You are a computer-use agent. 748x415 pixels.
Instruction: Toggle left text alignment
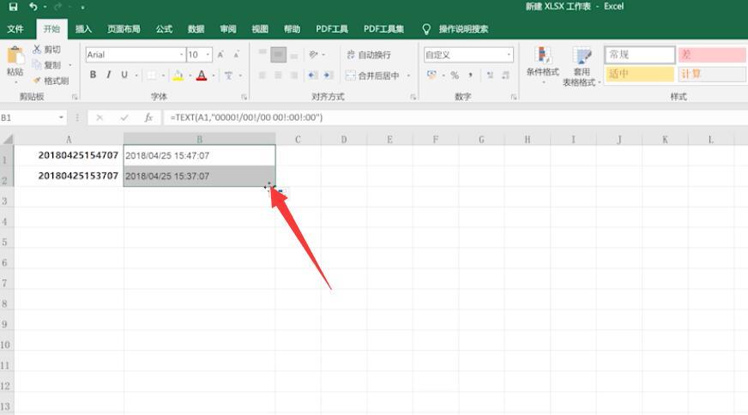click(262, 75)
